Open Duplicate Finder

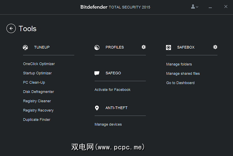click(x=37, y=120)
